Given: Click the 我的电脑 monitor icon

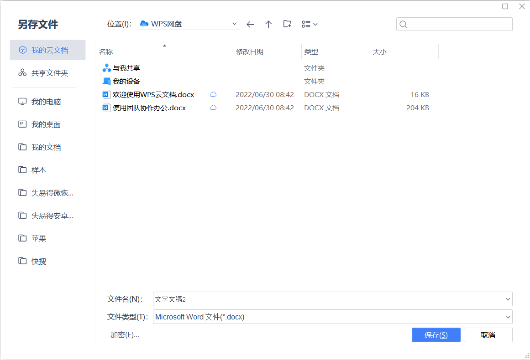Looking at the screenshot, I should tap(22, 101).
